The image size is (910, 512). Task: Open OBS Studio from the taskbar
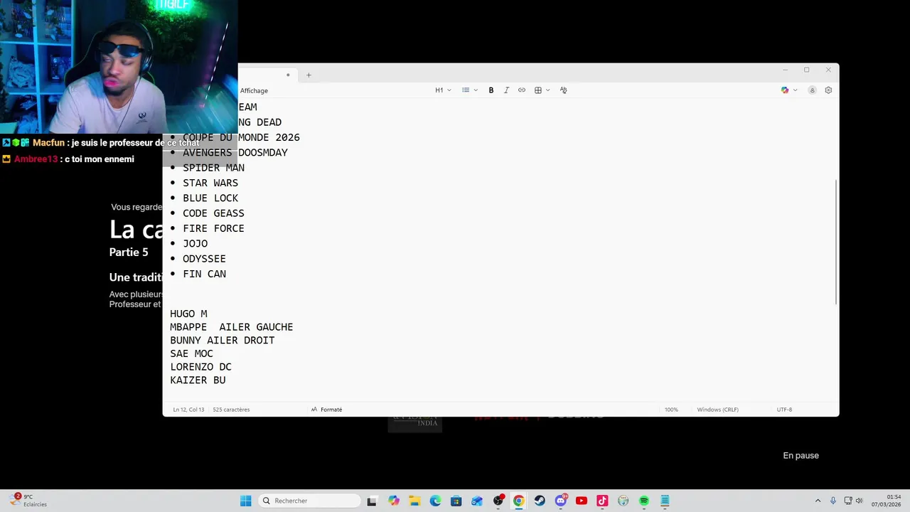click(x=498, y=501)
